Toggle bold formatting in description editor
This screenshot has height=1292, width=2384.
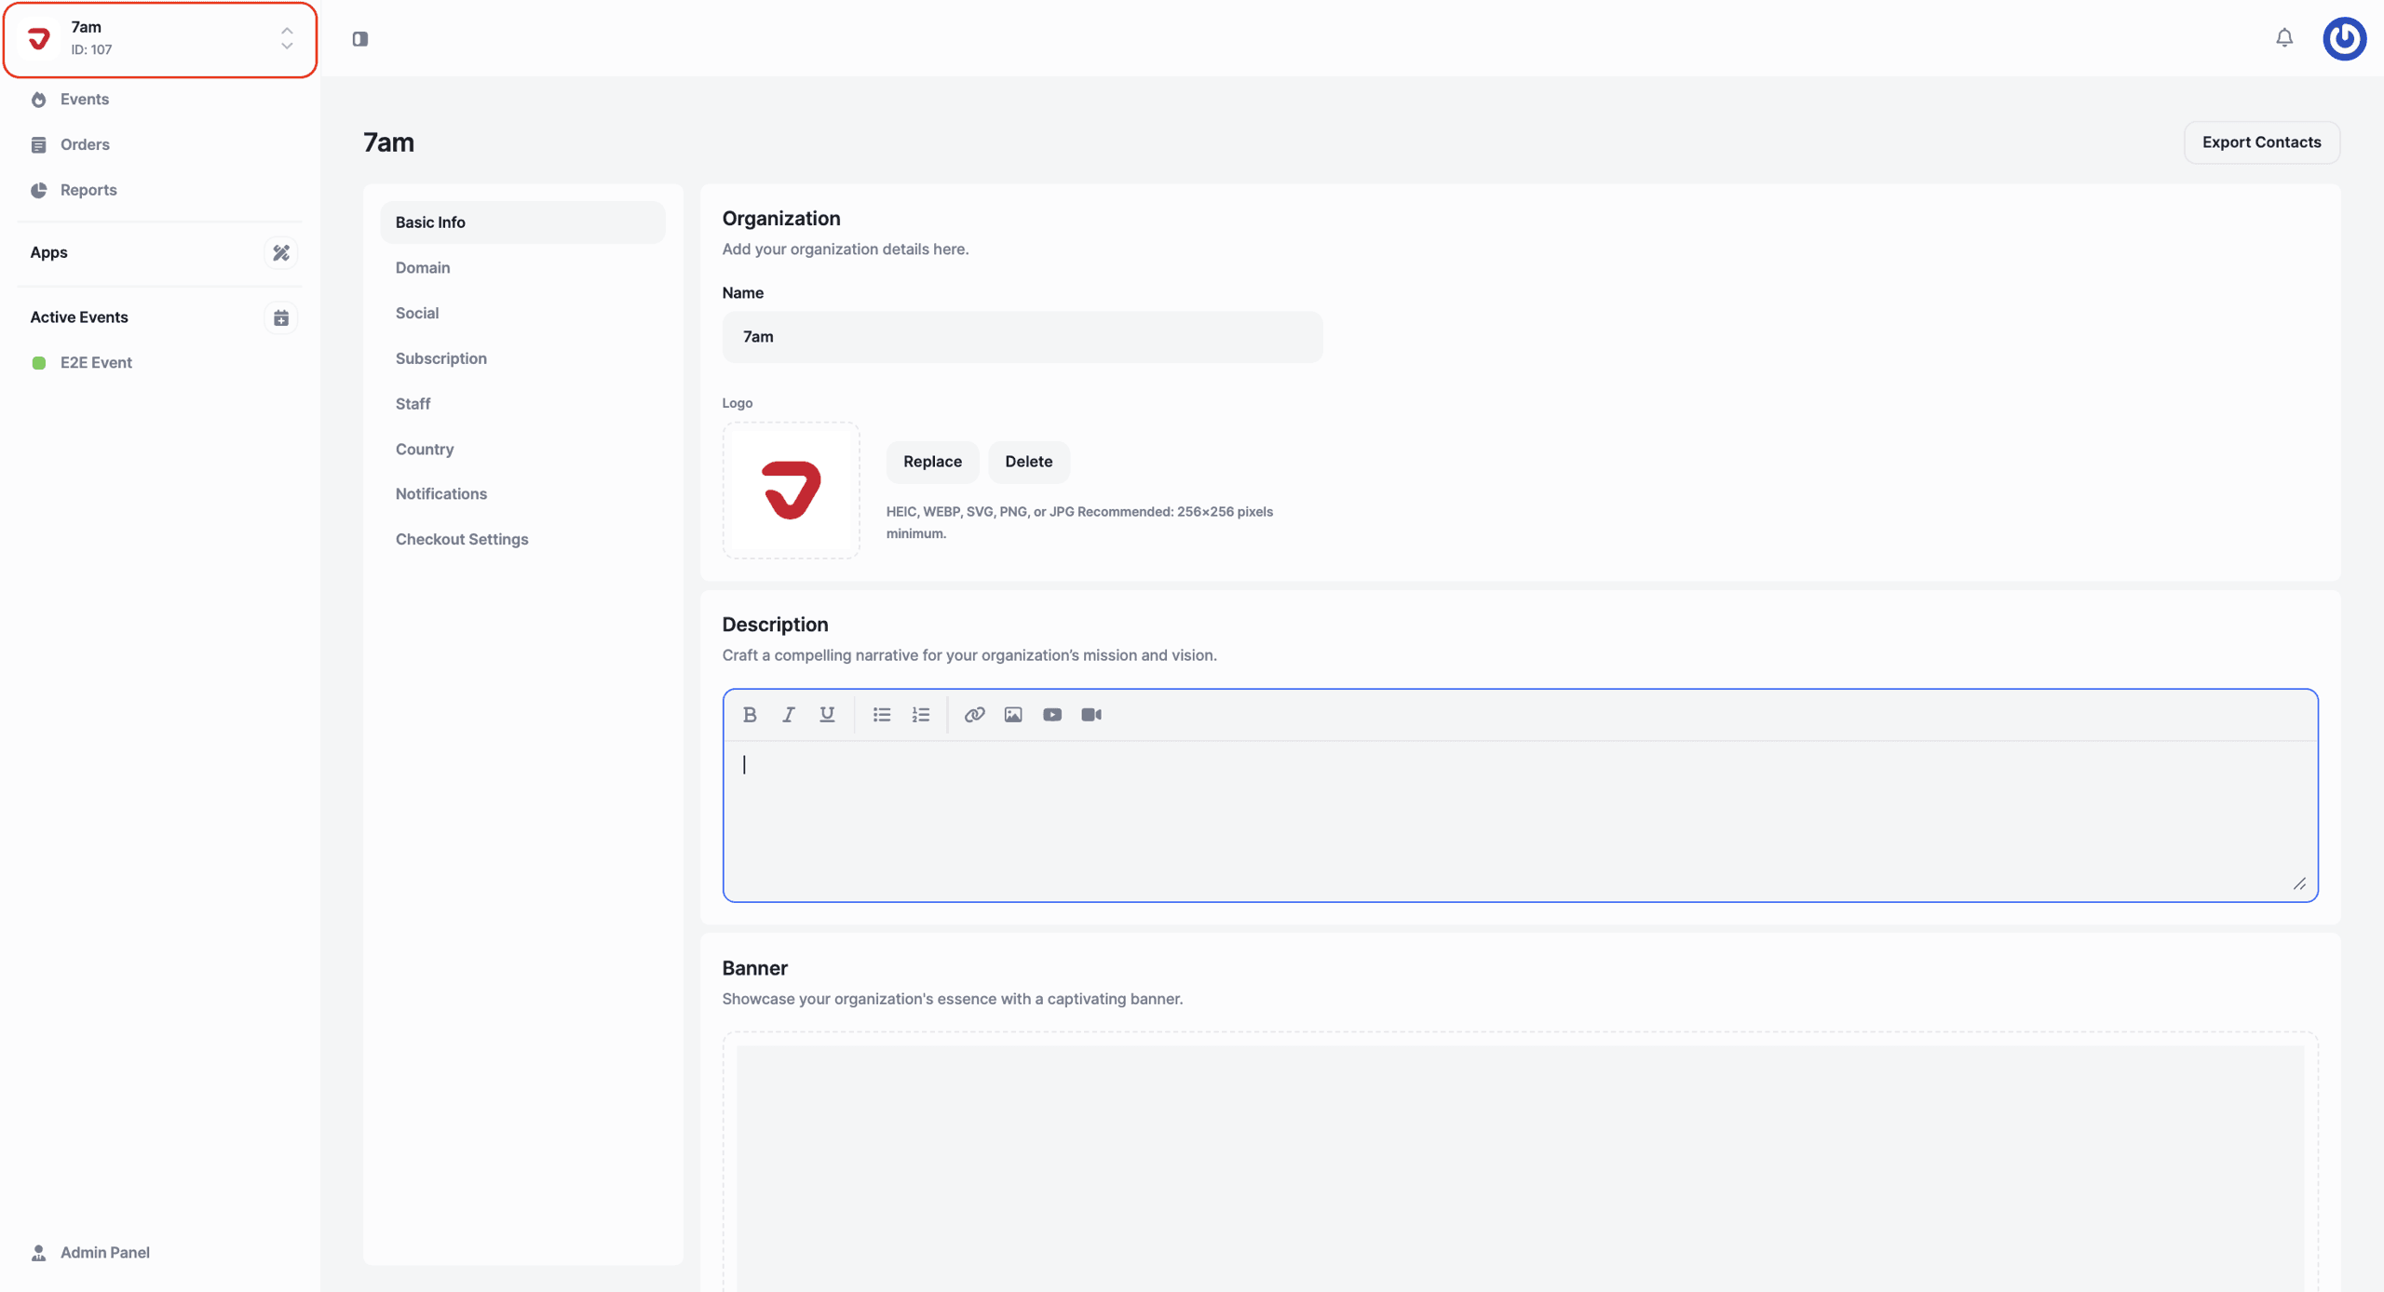pos(750,715)
